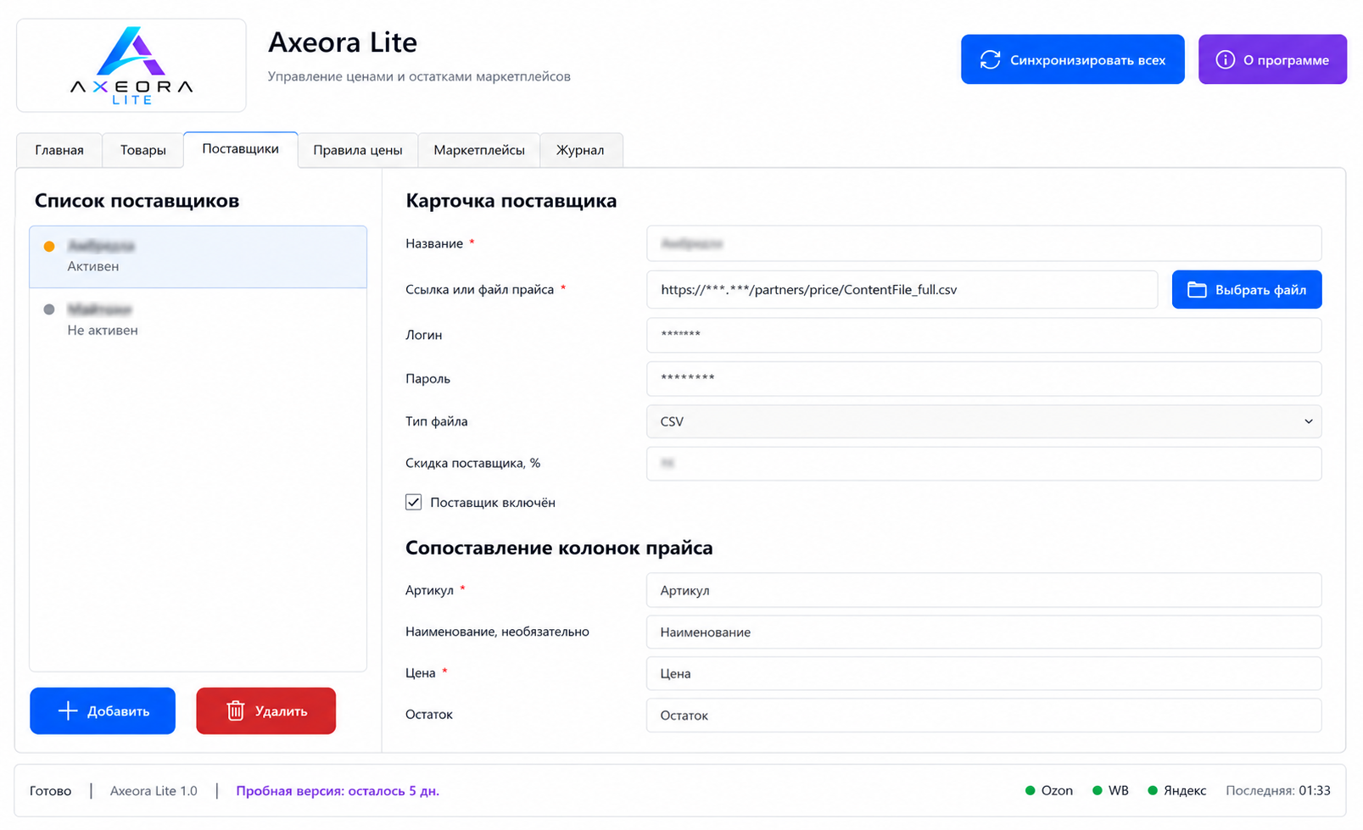Toggle the Поставщик включён checkbox
Viewport: 1363px width, 830px height.
pyautogui.click(x=413, y=502)
